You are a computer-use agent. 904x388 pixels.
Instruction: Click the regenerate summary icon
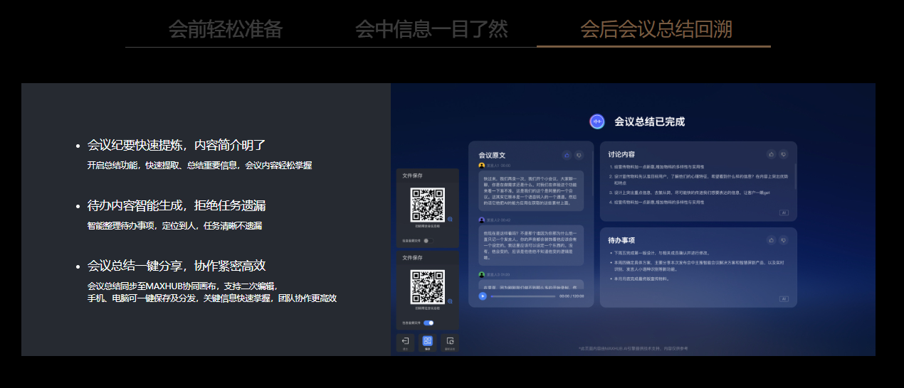point(450,343)
